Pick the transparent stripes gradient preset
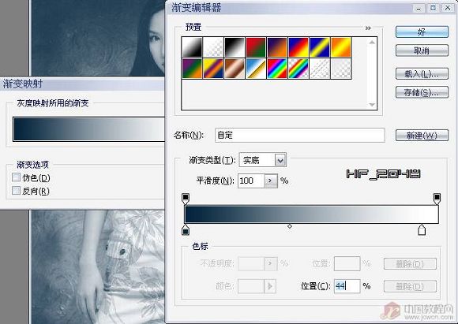This screenshot has height=324, width=458. [x=320, y=69]
